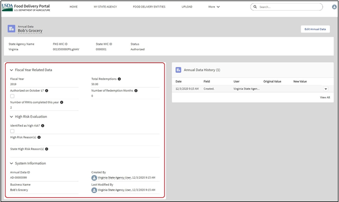Image resolution: width=339 pixels, height=202 pixels.
Task: Click the Annual Data record icon beside Bob's Grocery
Action: coord(11,29)
